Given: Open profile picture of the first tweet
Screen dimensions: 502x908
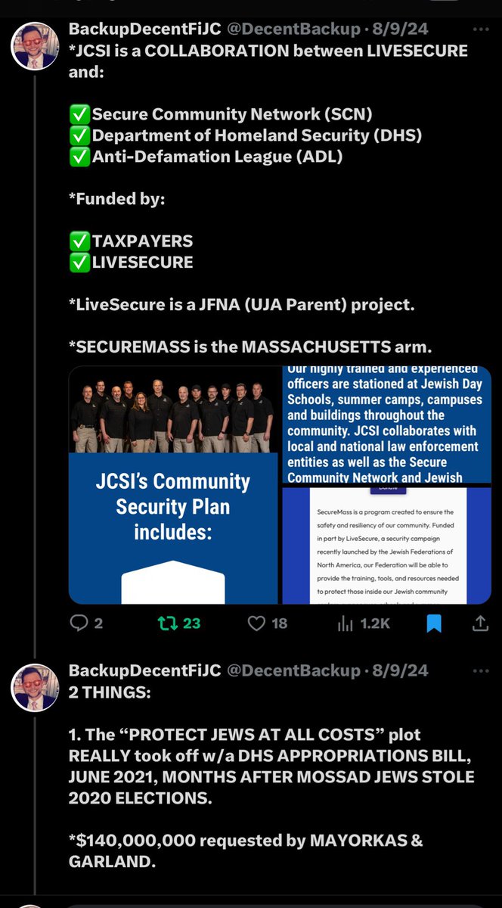Looking at the screenshot, I should pyautogui.click(x=34, y=47).
